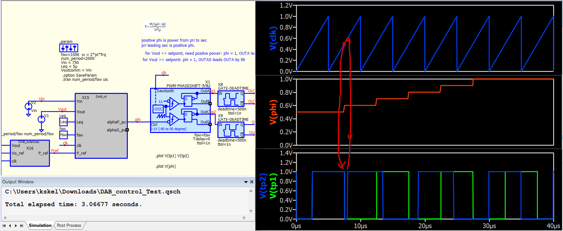The height and width of the screenshot is (231, 563).
Task: Open the Output Window dropdown arrow menu
Action: [246, 182]
